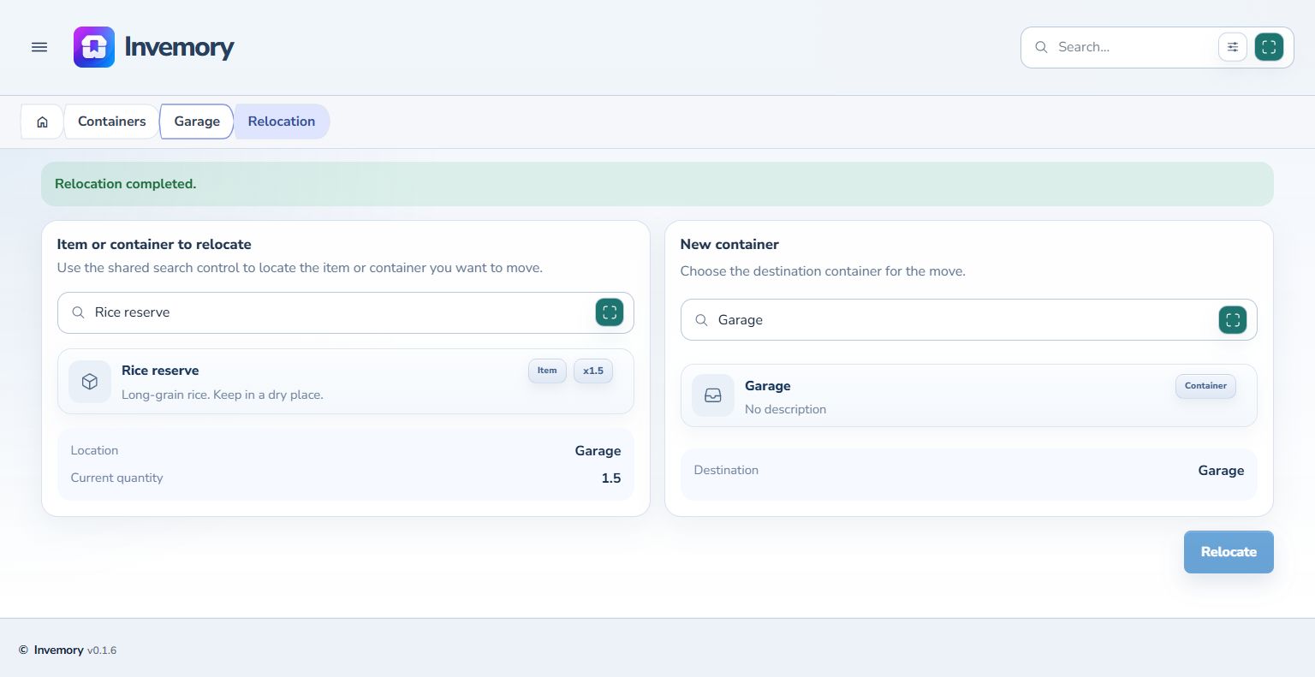Click the magnifier icon in the Garage search field
Image resolution: width=1315 pixels, height=677 pixels.
coord(701,320)
